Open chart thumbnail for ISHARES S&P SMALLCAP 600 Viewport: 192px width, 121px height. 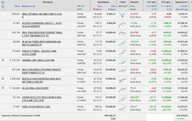coord(123,62)
